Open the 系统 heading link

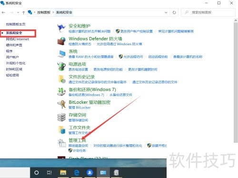pyautogui.click(x=73, y=51)
